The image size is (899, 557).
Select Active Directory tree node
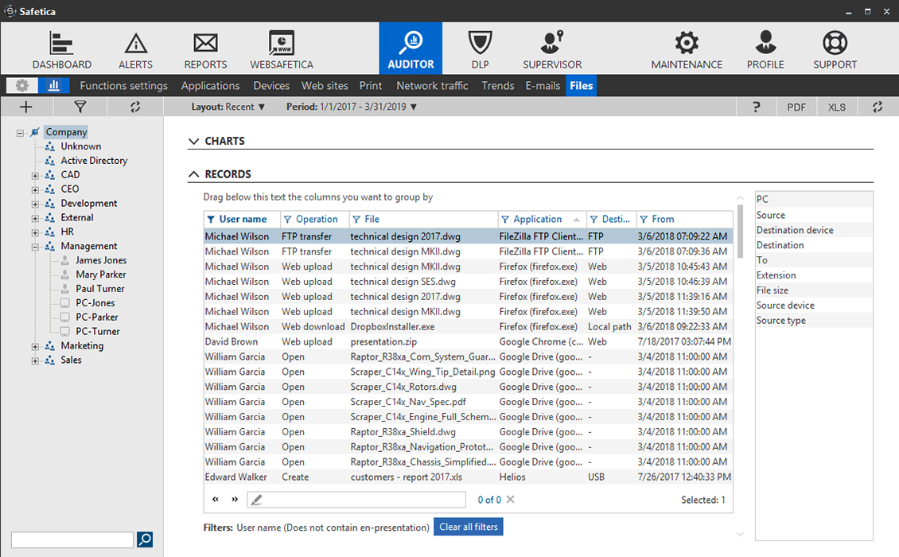click(x=94, y=161)
